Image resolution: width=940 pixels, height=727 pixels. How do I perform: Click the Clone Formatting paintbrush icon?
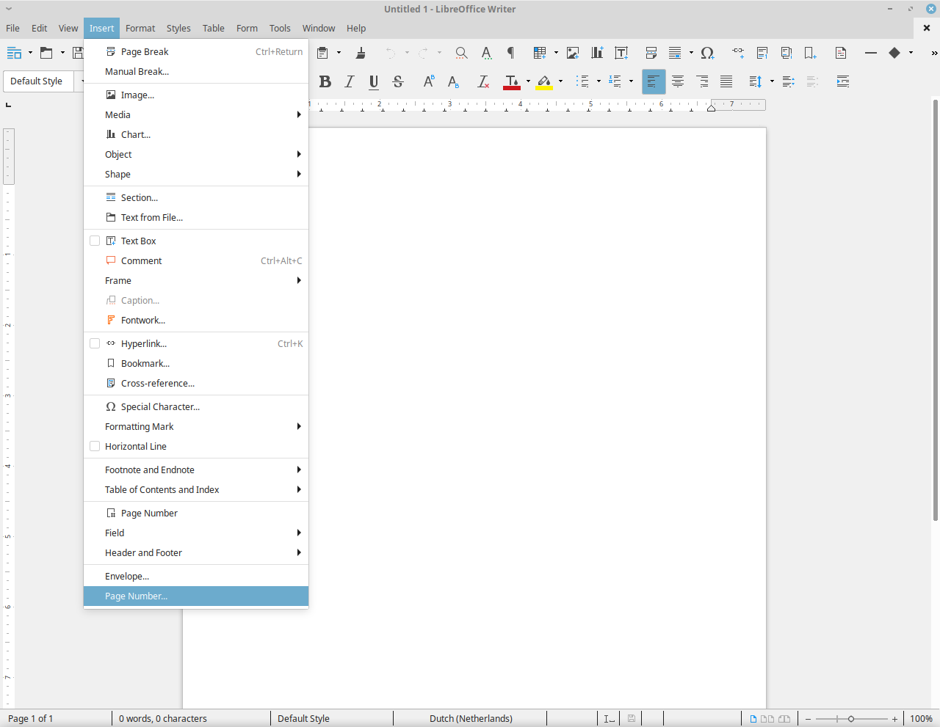click(361, 53)
